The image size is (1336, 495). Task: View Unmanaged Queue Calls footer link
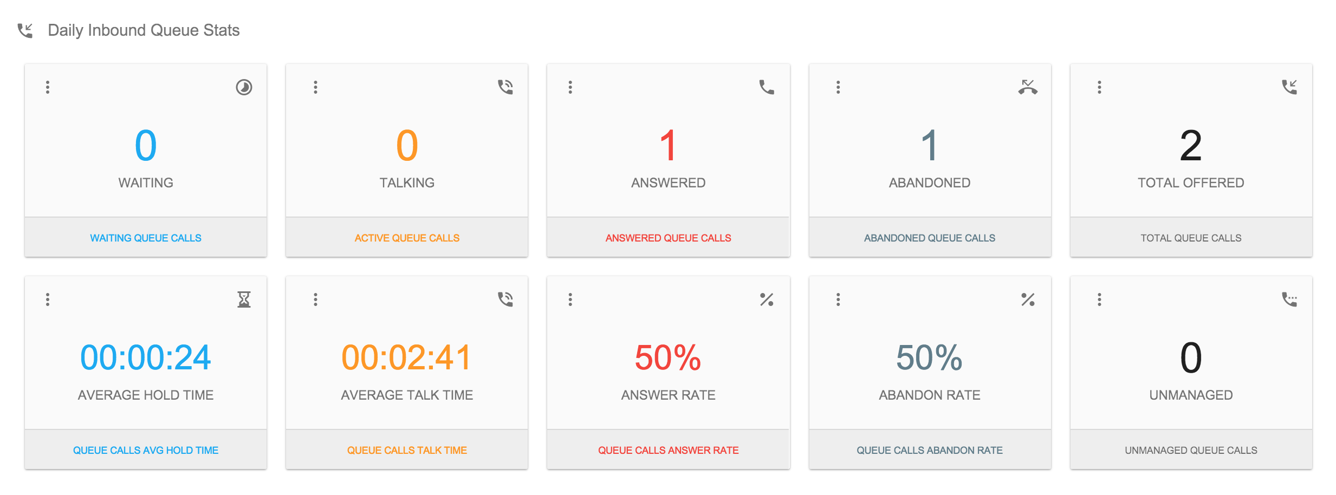(x=1191, y=450)
